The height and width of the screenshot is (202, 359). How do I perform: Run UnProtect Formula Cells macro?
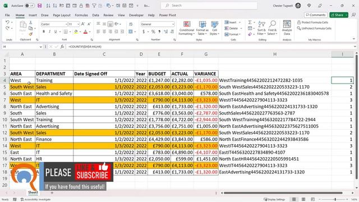pos(314,28)
